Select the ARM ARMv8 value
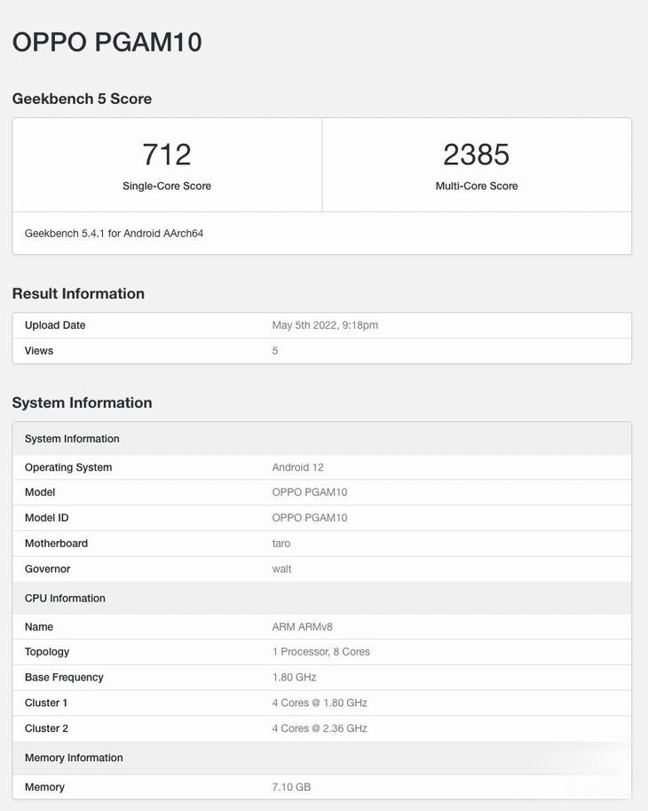This screenshot has height=811, width=648. [303, 627]
